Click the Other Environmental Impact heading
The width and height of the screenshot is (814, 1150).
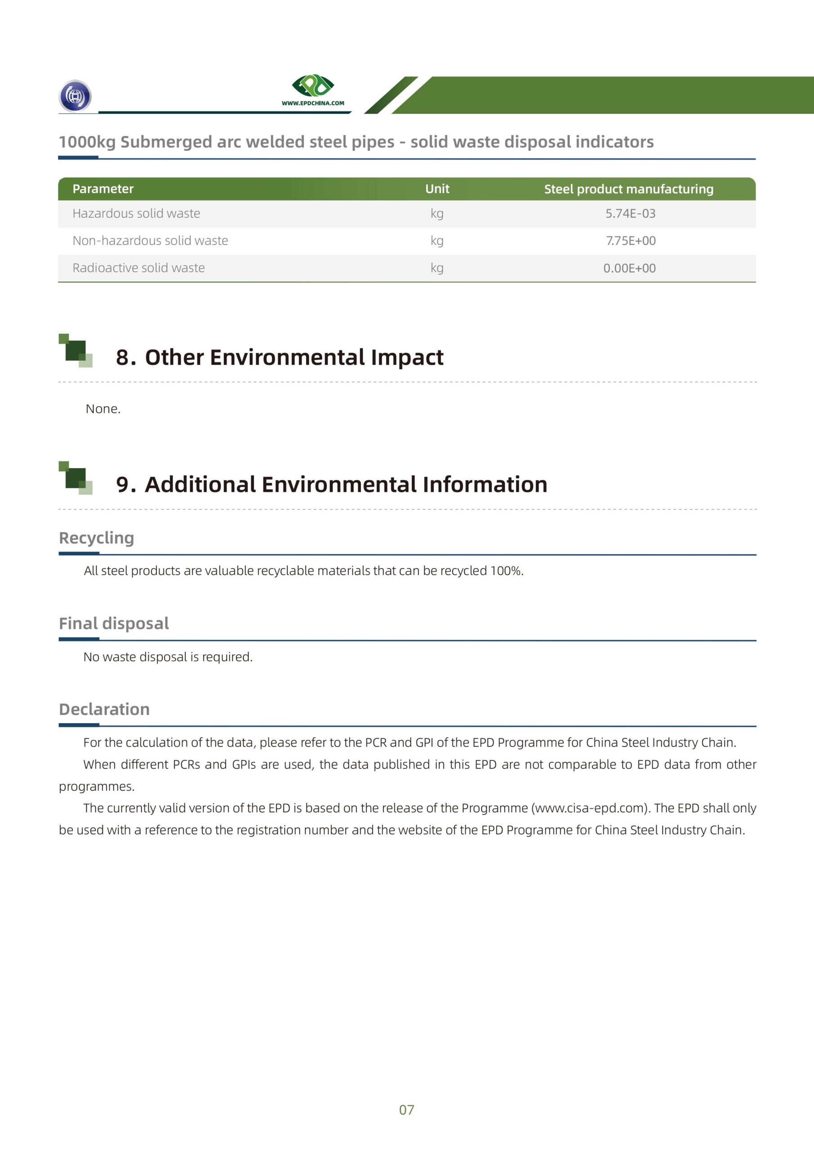294,357
